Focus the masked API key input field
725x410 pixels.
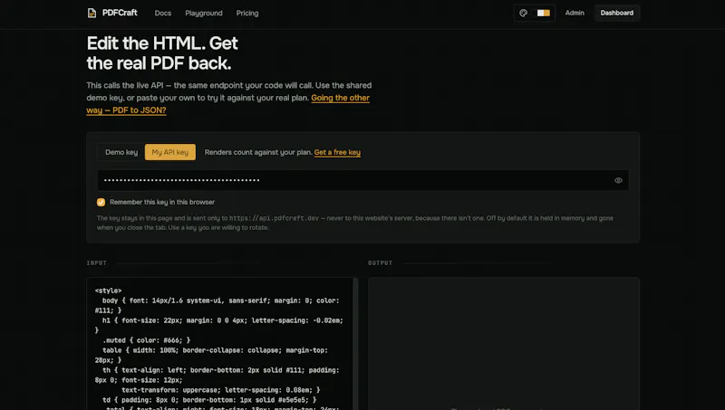[x=363, y=180]
